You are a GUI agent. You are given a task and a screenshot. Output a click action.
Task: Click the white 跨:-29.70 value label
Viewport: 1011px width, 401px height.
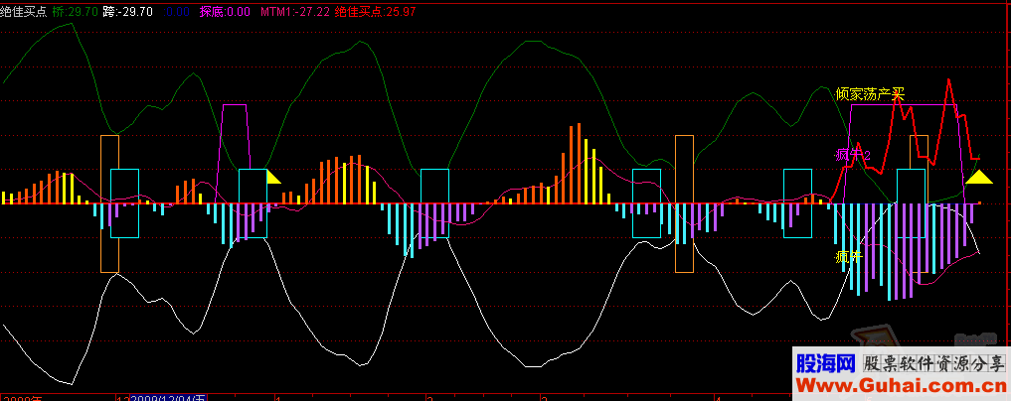pyautogui.click(x=128, y=12)
